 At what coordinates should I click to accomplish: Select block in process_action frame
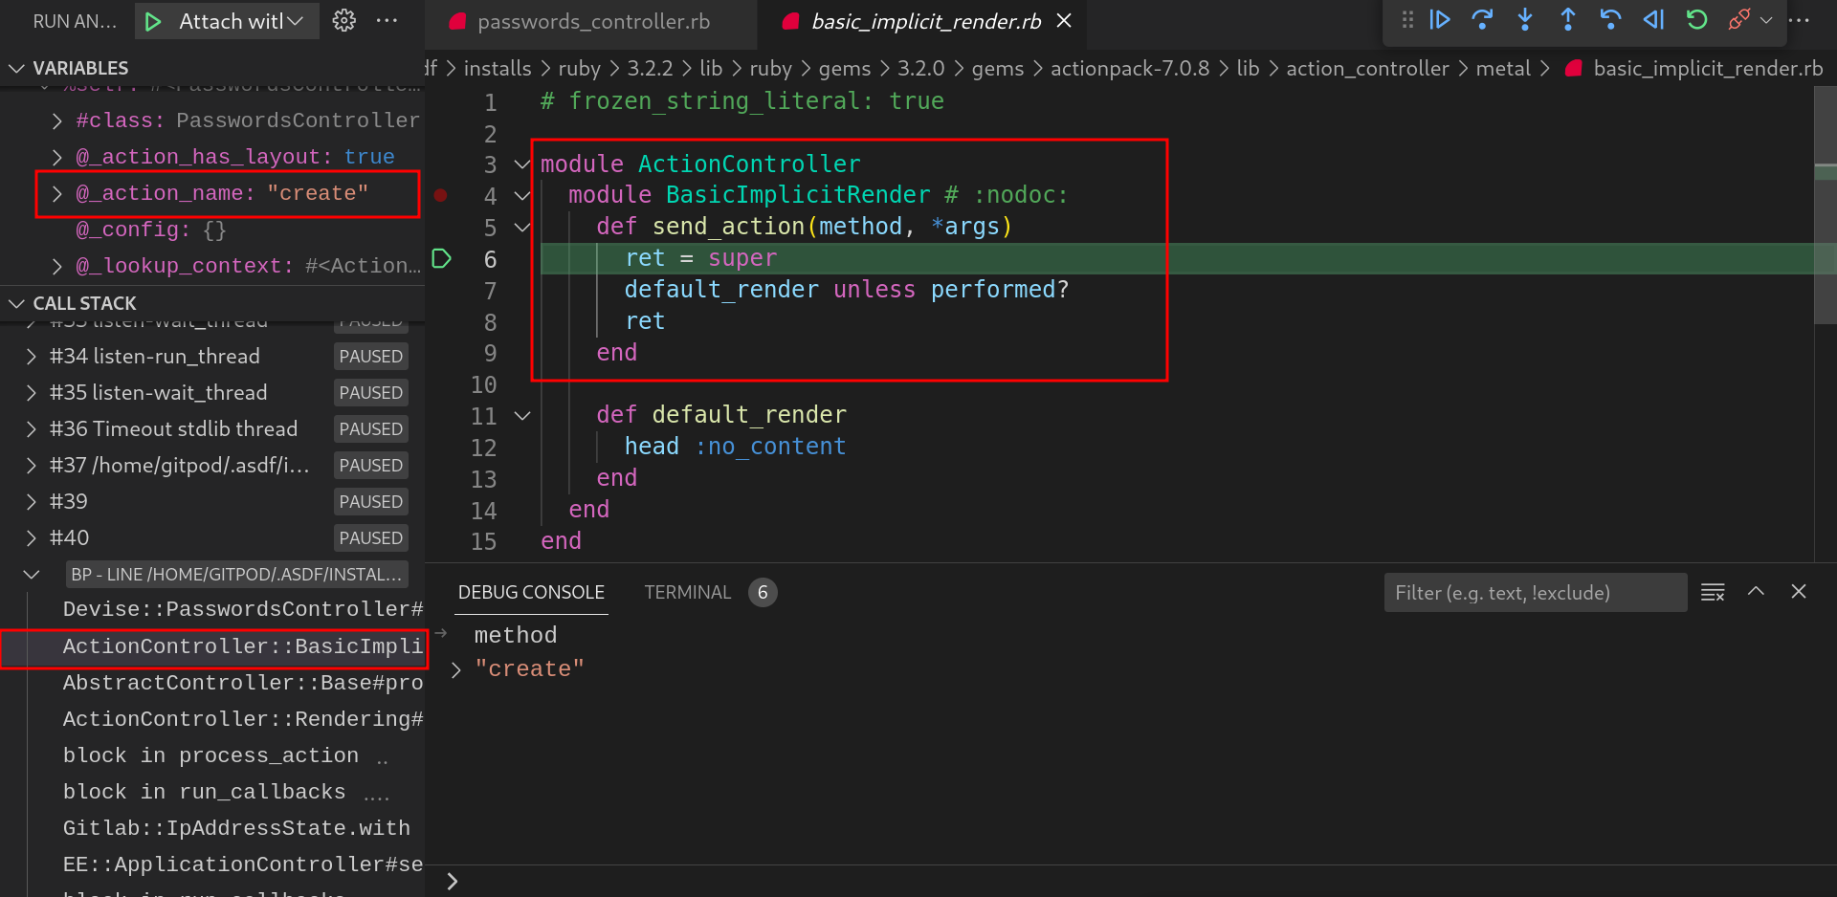212,755
